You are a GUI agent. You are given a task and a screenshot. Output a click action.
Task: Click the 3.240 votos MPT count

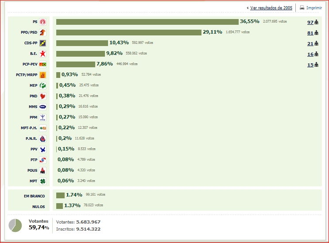[86, 181]
